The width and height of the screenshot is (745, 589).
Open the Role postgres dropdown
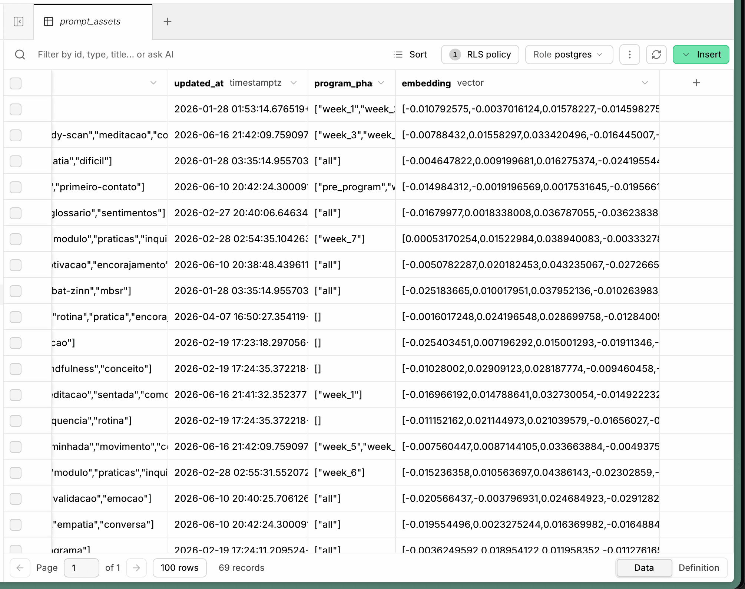point(569,55)
